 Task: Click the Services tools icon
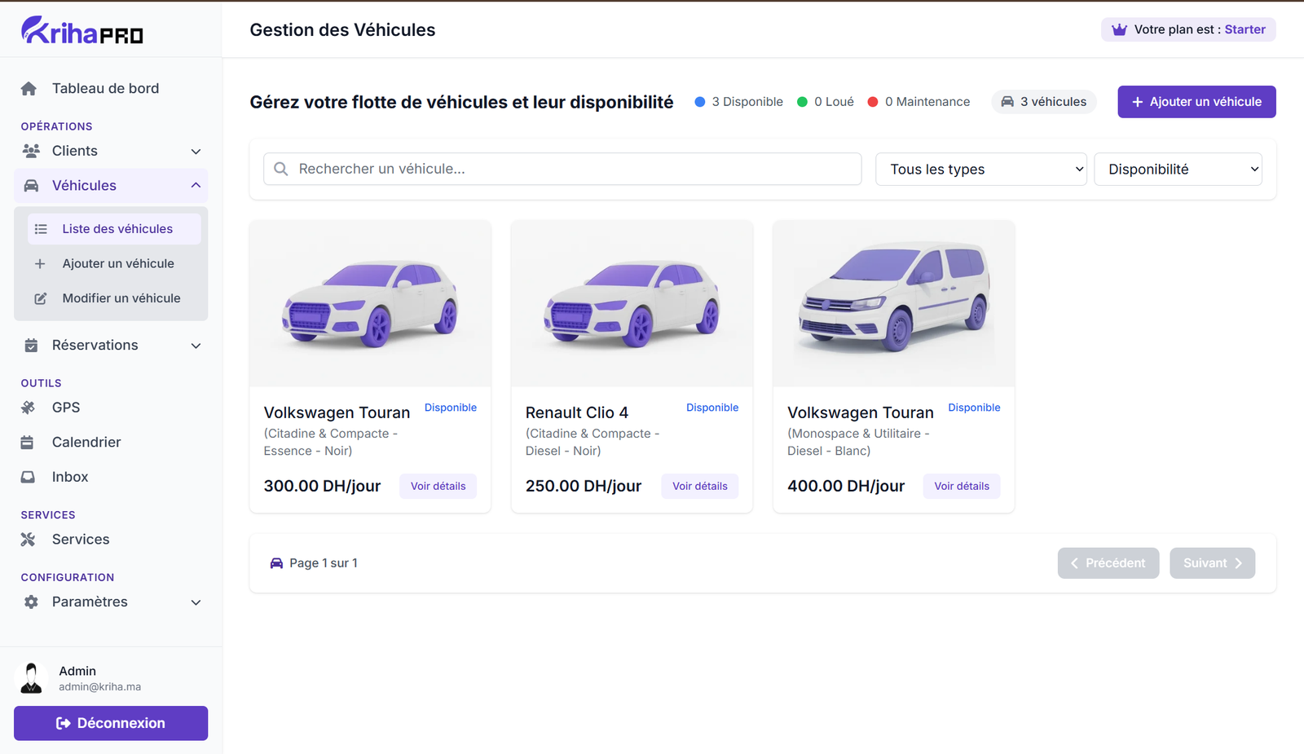(29, 540)
